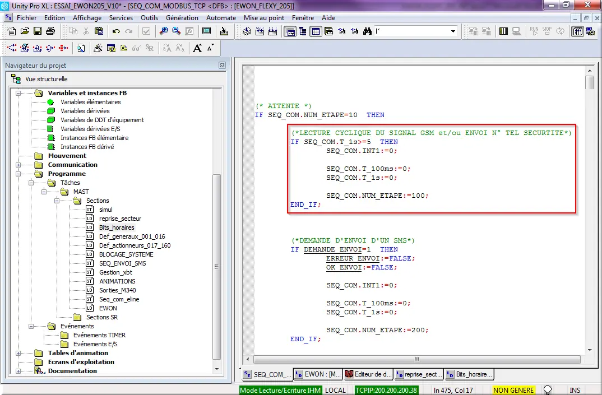Switch to the EWON editor tab
The height and width of the screenshot is (395, 602).
(x=318, y=374)
